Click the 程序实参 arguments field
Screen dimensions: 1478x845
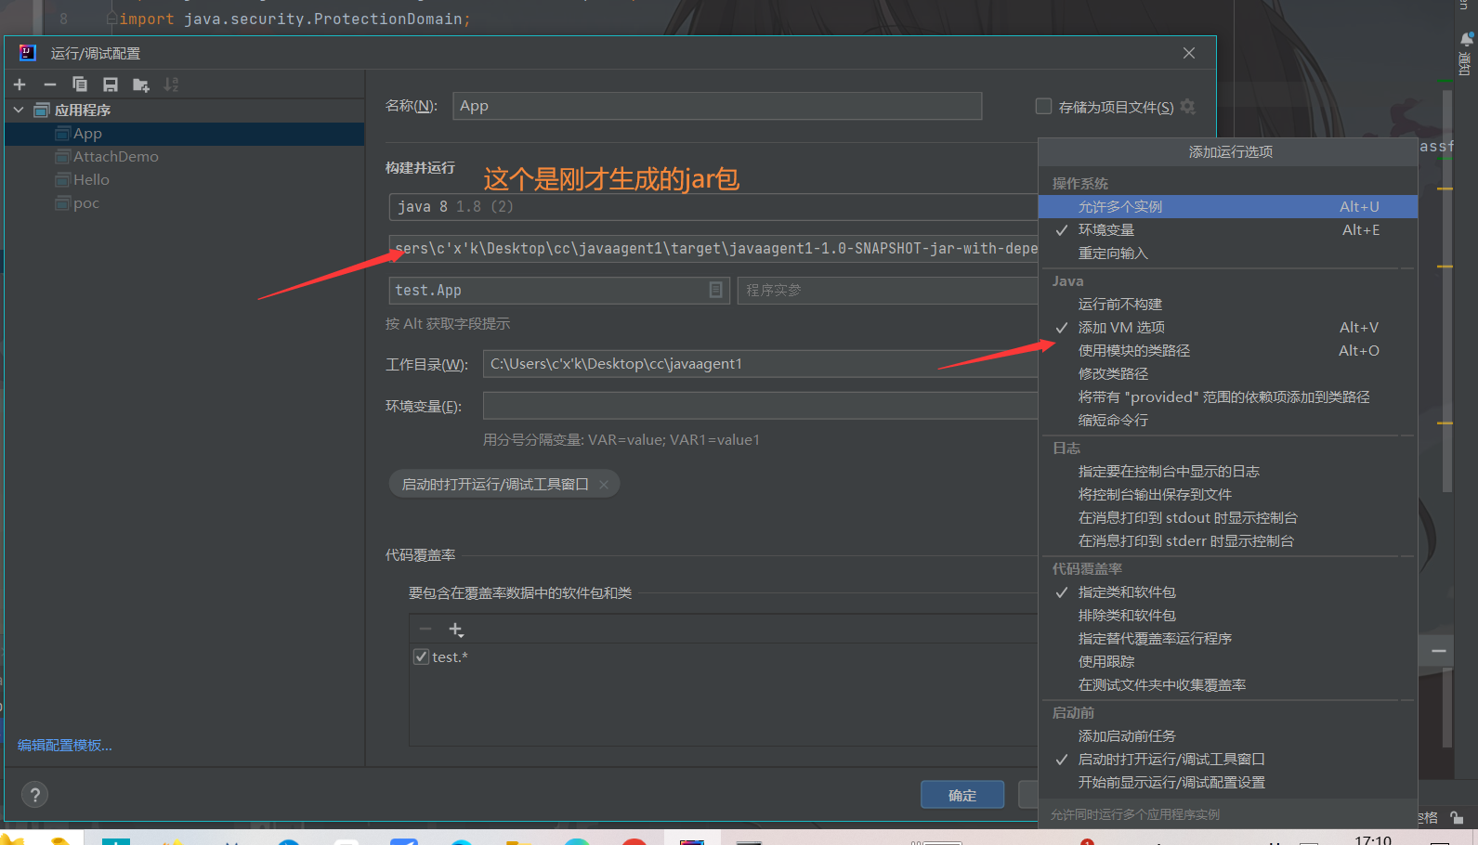[887, 290]
